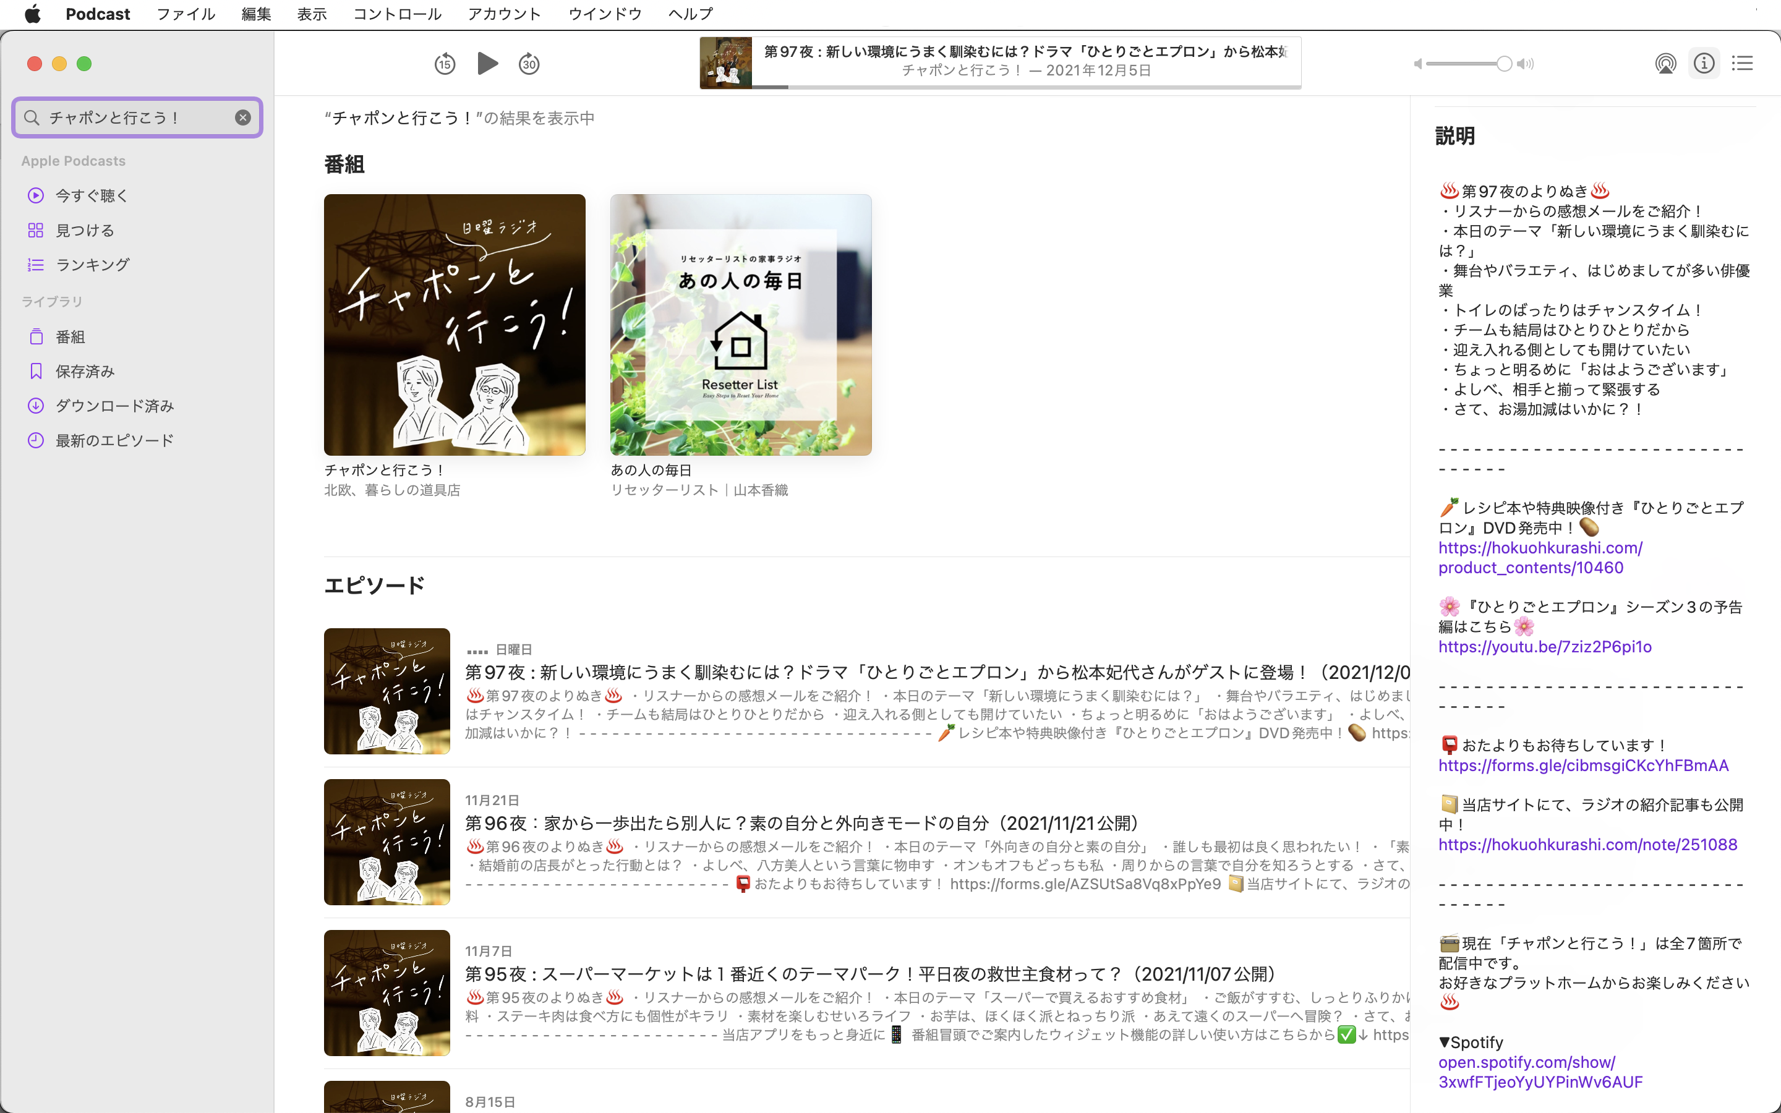The image size is (1781, 1113).
Task: Click the 第96夜 episode thumbnail
Action: pyautogui.click(x=387, y=842)
